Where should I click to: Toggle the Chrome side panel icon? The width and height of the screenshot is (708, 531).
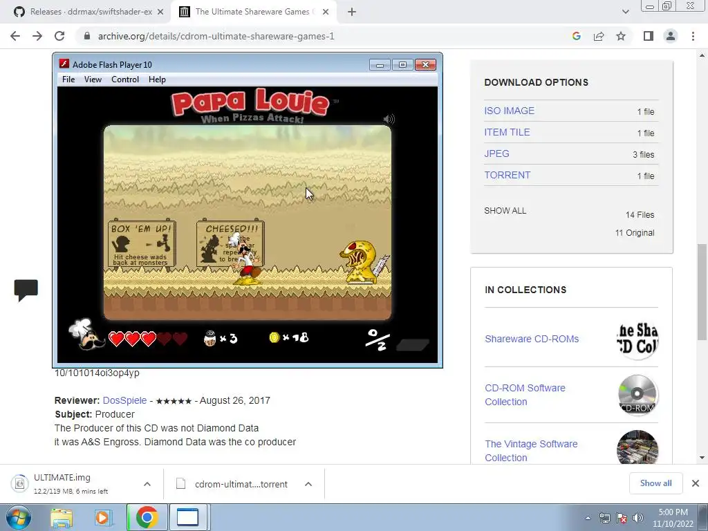tap(649, 36)
